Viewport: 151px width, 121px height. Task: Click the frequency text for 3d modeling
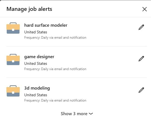point(55,100)
